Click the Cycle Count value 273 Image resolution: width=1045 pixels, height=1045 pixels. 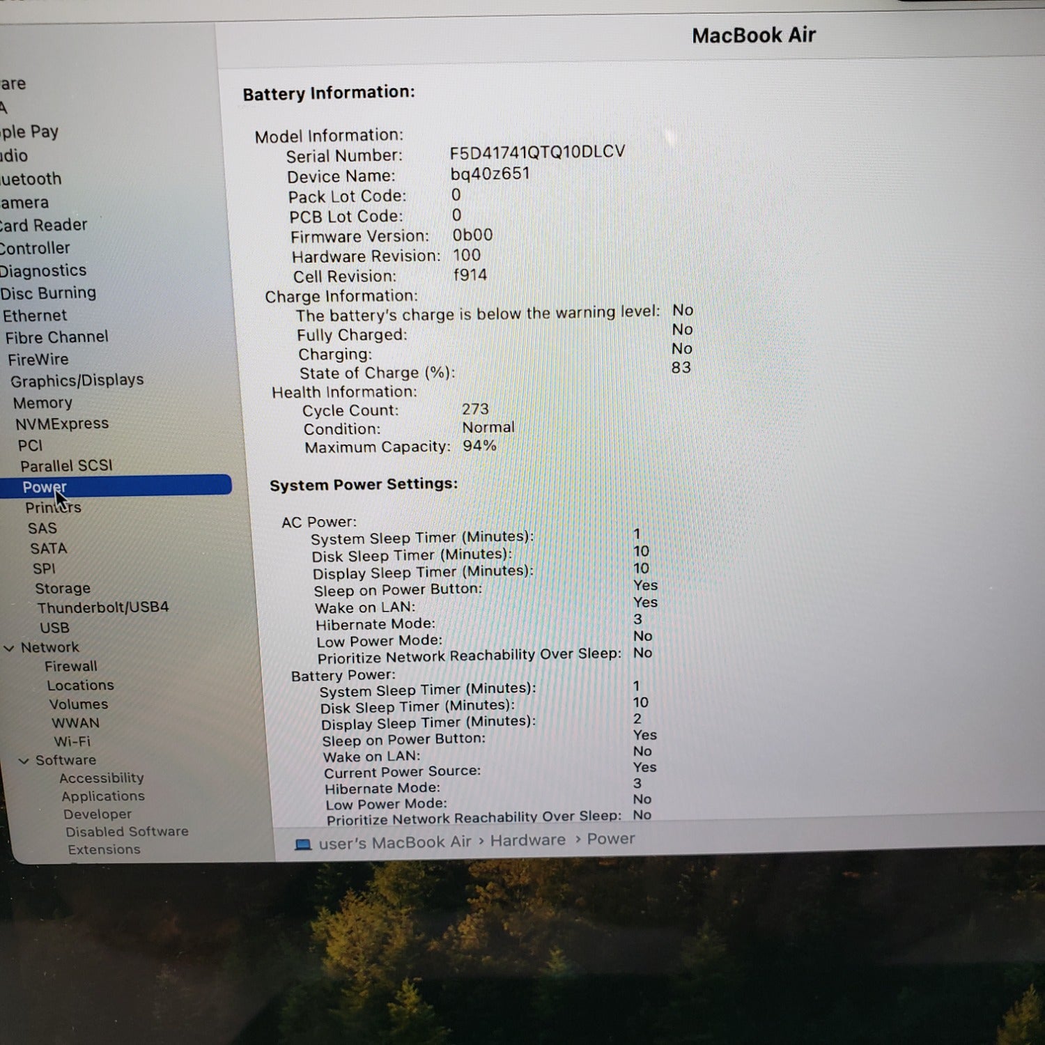[x=475, y=409]
